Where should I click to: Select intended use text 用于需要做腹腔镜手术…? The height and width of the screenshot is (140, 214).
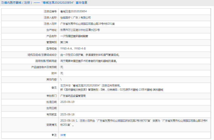pyautogui.click(x=89, y=61)
